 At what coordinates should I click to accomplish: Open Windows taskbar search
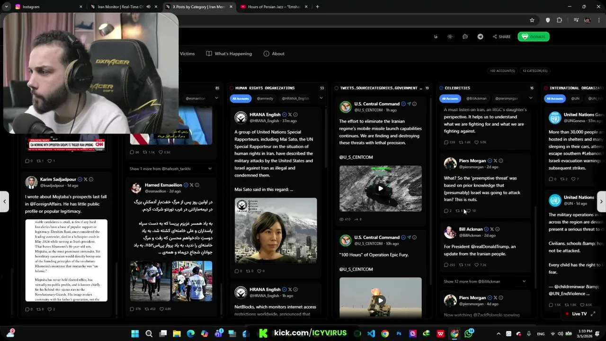(x=149, y=334)
